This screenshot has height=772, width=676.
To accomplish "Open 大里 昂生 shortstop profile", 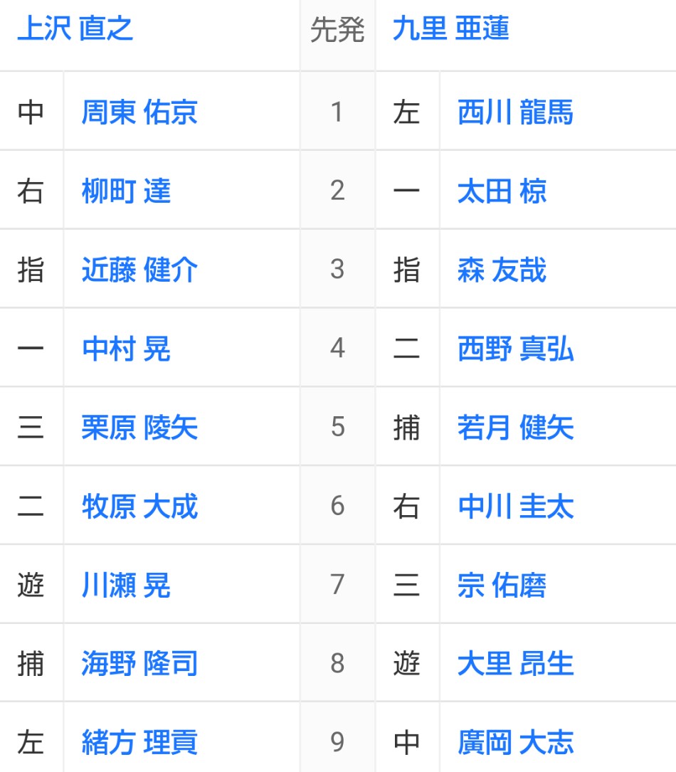I will point(515,664).
